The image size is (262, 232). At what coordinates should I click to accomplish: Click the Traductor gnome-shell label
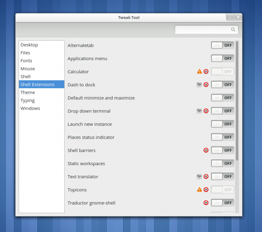coord(91,203)
